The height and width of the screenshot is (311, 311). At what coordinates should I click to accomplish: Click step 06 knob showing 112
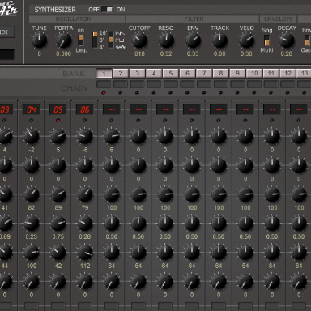(85, 252)
